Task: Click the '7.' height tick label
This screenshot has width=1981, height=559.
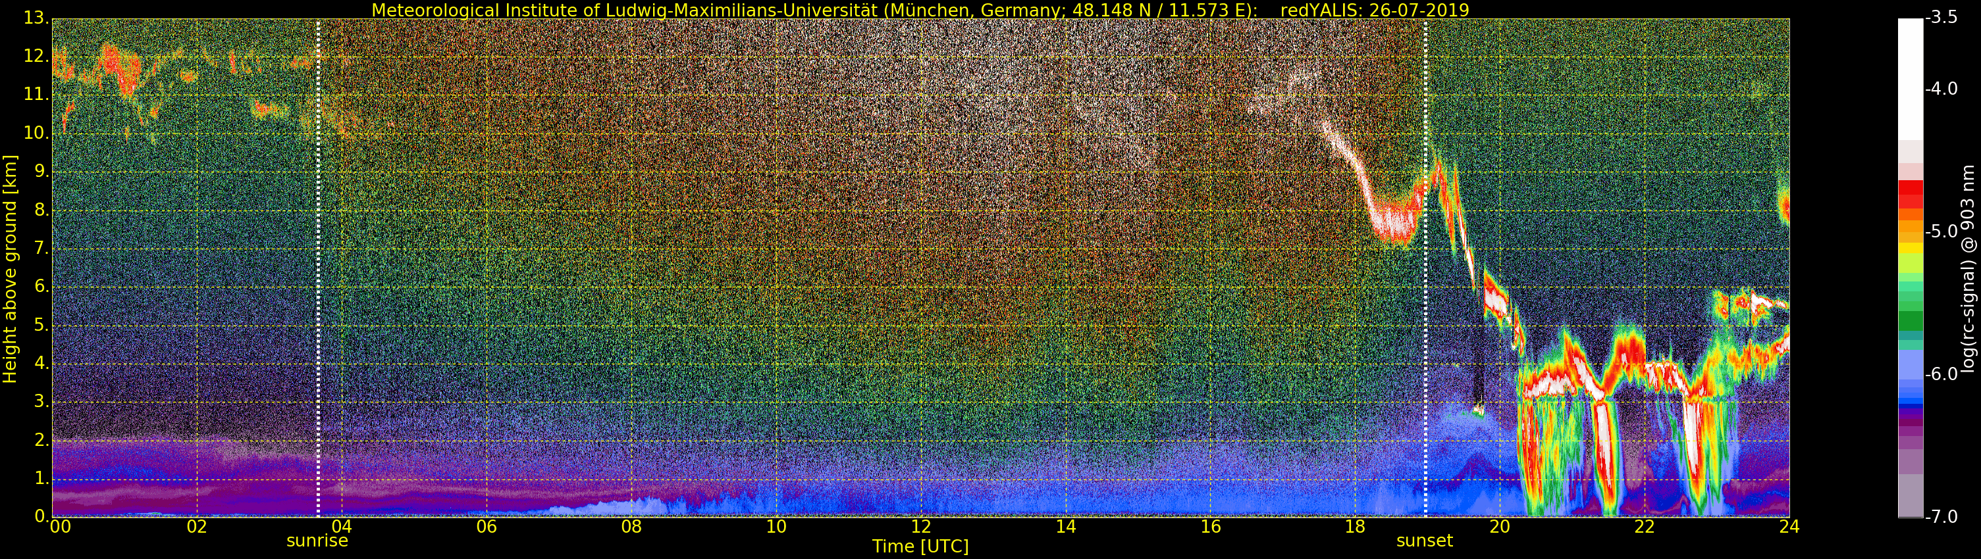Action: click(x=41, y=249)
